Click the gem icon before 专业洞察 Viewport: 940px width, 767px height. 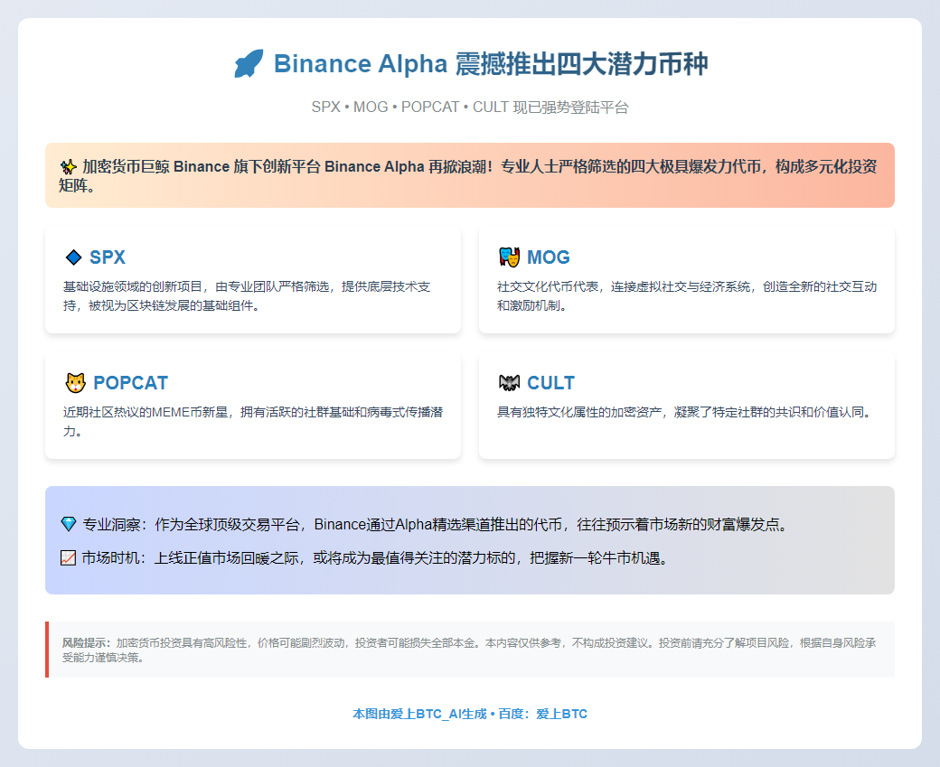click(69, 524)
